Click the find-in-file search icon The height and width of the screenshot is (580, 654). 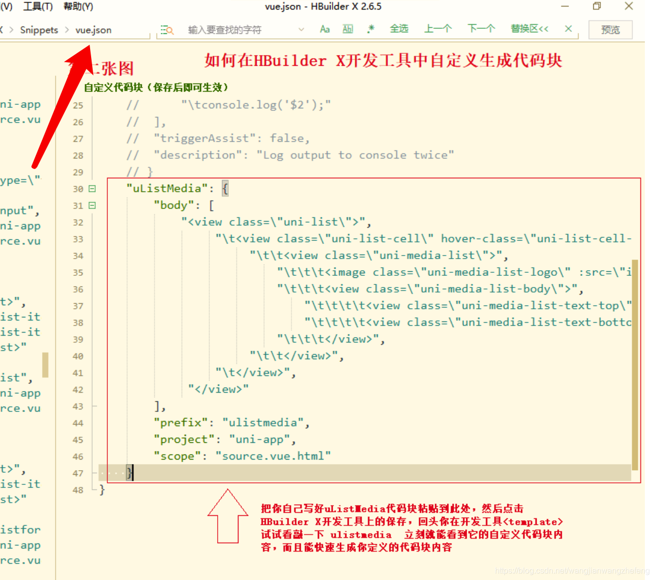167,30
